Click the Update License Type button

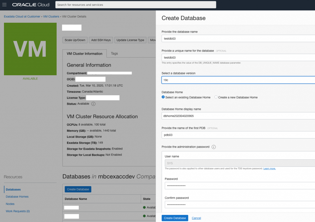pyautogui.click(x=130, y=40)
